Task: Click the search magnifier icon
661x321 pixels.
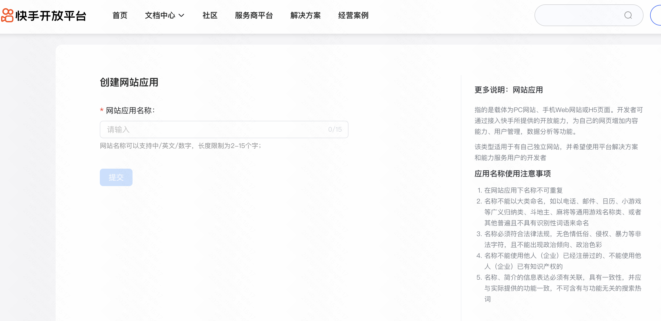Action: click(628, 15)
